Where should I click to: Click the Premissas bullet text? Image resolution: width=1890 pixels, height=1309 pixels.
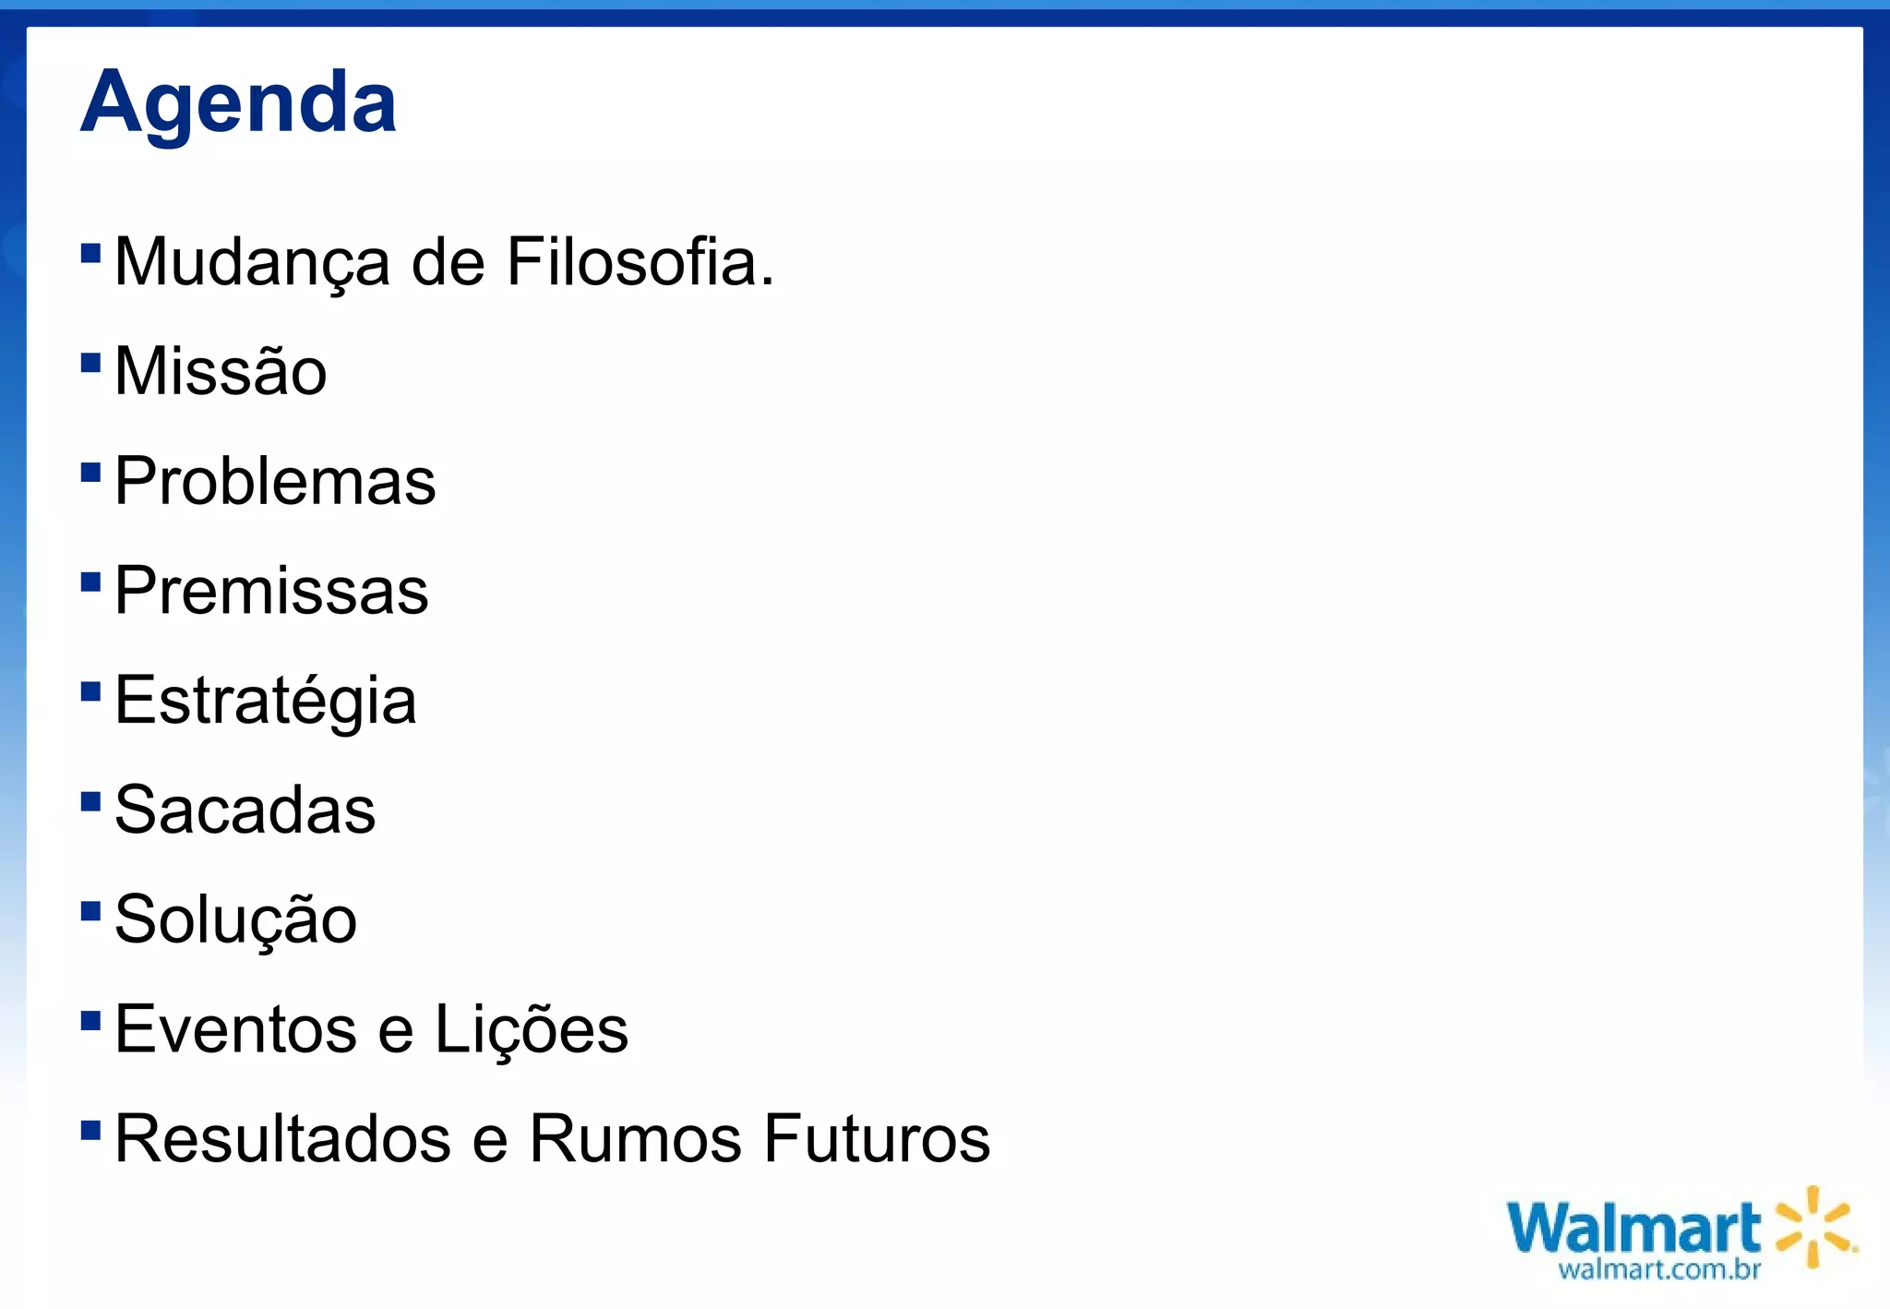click(x=271, y=591)
